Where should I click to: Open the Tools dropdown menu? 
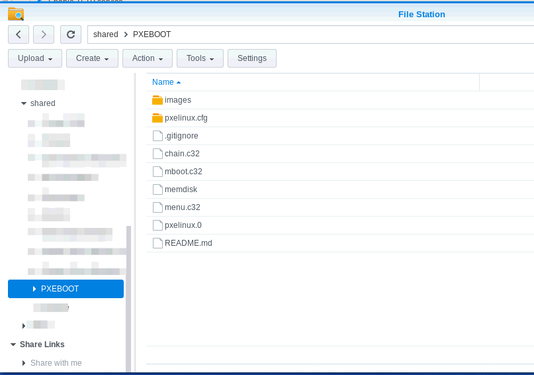[x=200, y=58]
